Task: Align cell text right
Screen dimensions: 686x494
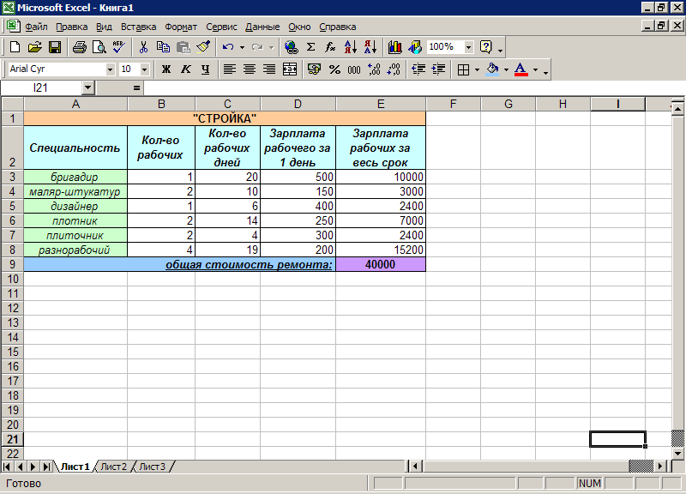Action: point(269,69)
